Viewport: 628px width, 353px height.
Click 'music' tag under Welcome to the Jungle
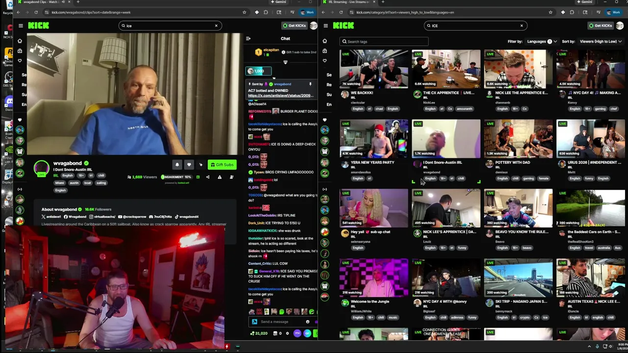(393, 318)
